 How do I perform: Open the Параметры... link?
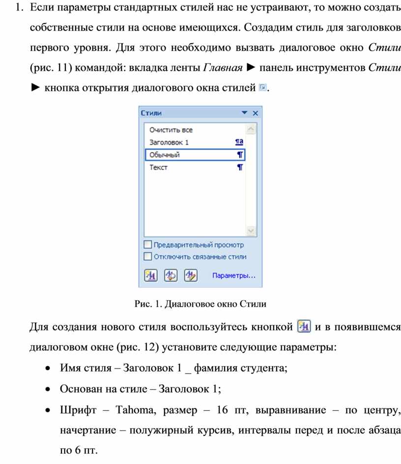coord(234,276)
